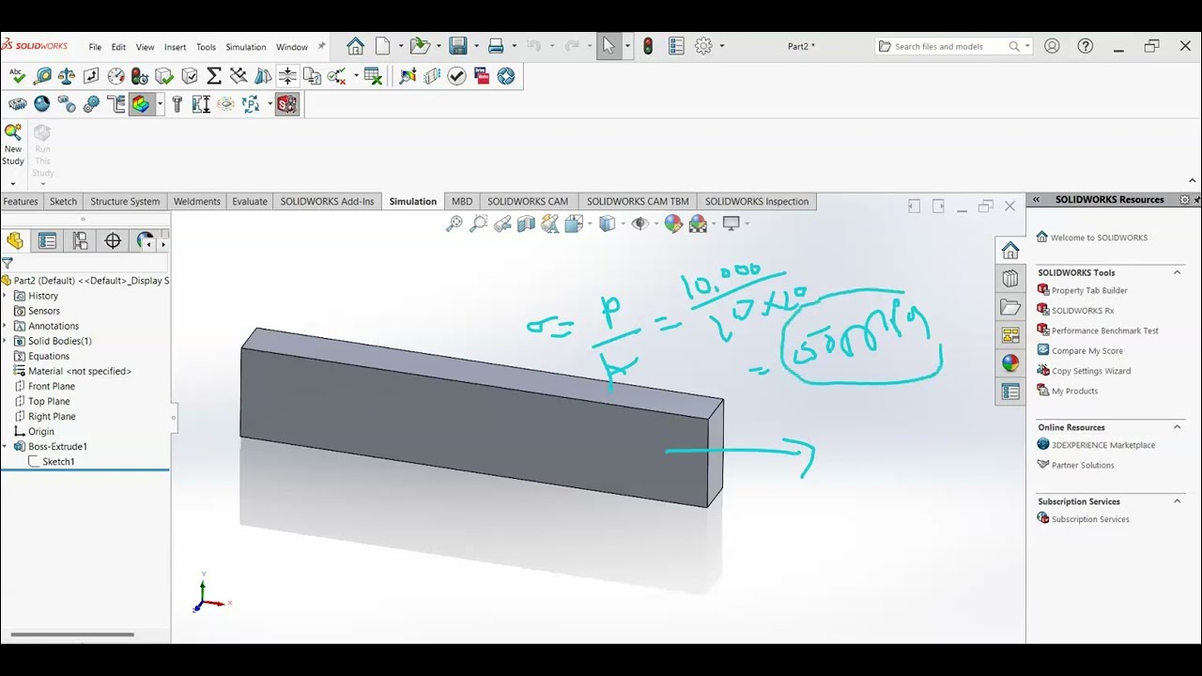Viewport: 1202px width, 676px height.
Task: Click the New Study icon
Action: click(x=13, y=144)
